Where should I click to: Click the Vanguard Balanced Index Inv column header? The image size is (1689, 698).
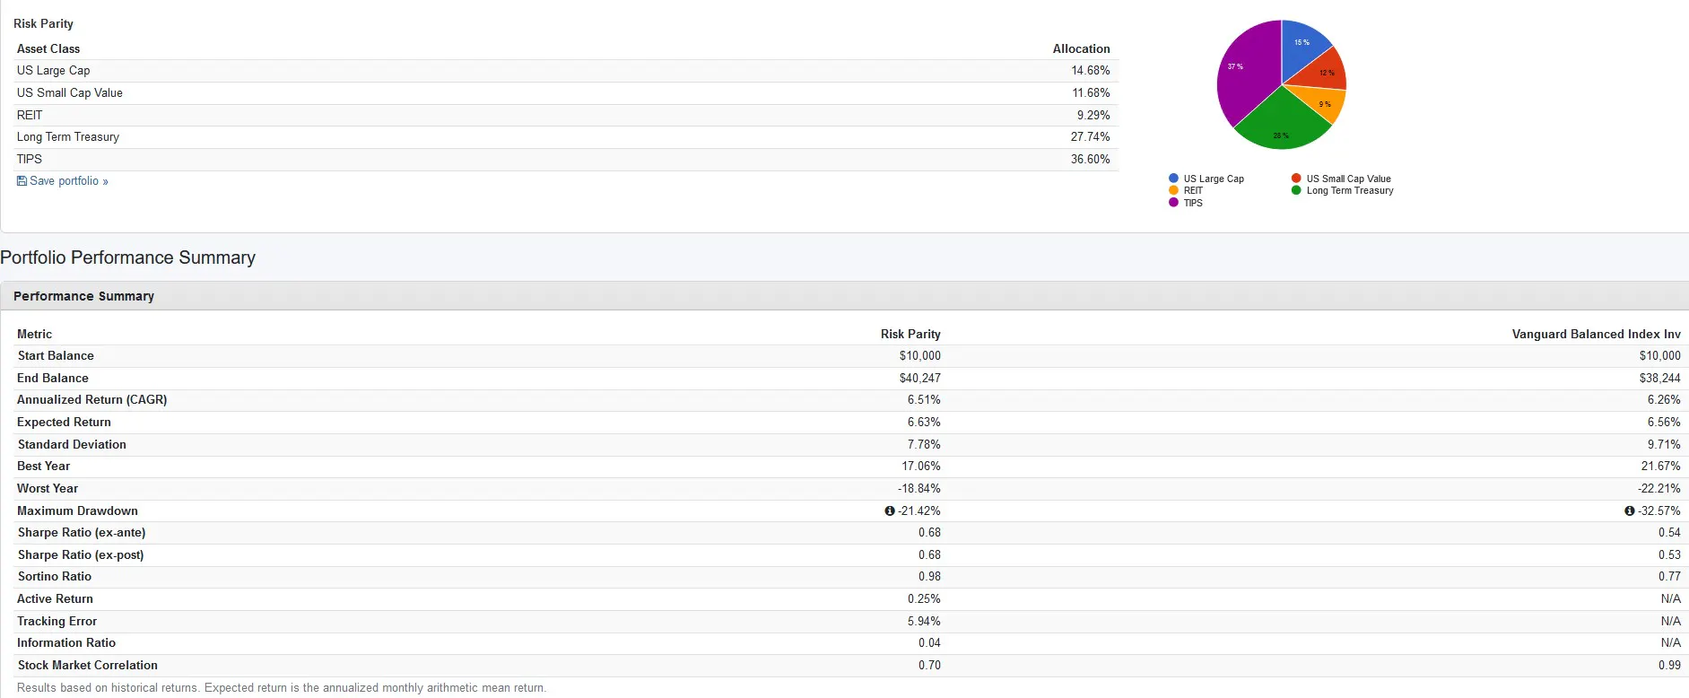[1596, 334]
